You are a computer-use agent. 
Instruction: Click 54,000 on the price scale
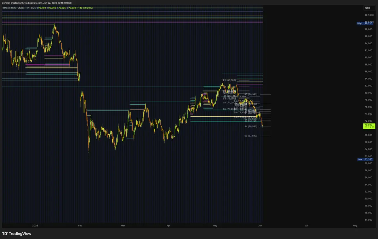coord(368,185)
